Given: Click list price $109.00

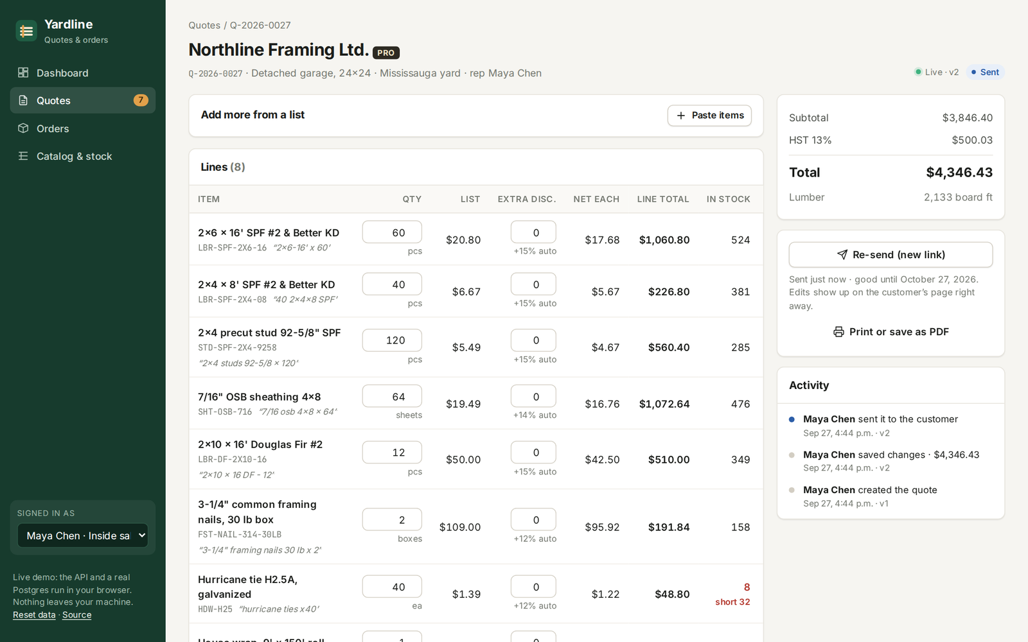Looking at the screenshot, I should (x=460, y=527).
